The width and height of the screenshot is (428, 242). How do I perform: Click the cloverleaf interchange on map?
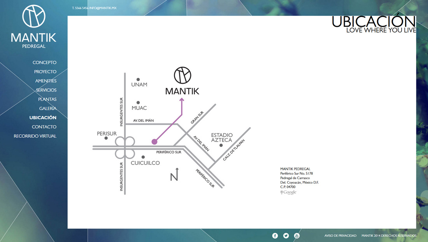(125, 147)
